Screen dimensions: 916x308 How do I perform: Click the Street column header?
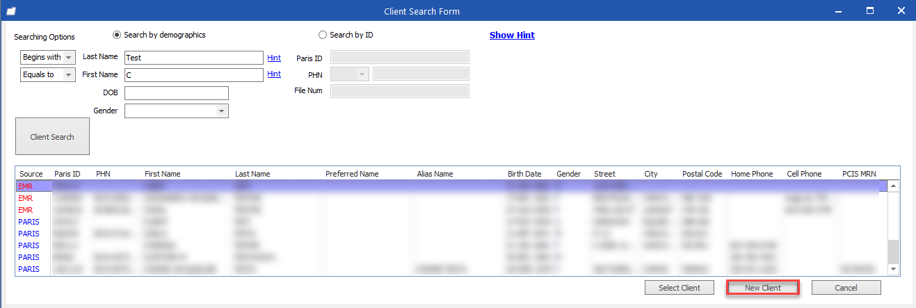pyautogui.click(x=604, y=174)
